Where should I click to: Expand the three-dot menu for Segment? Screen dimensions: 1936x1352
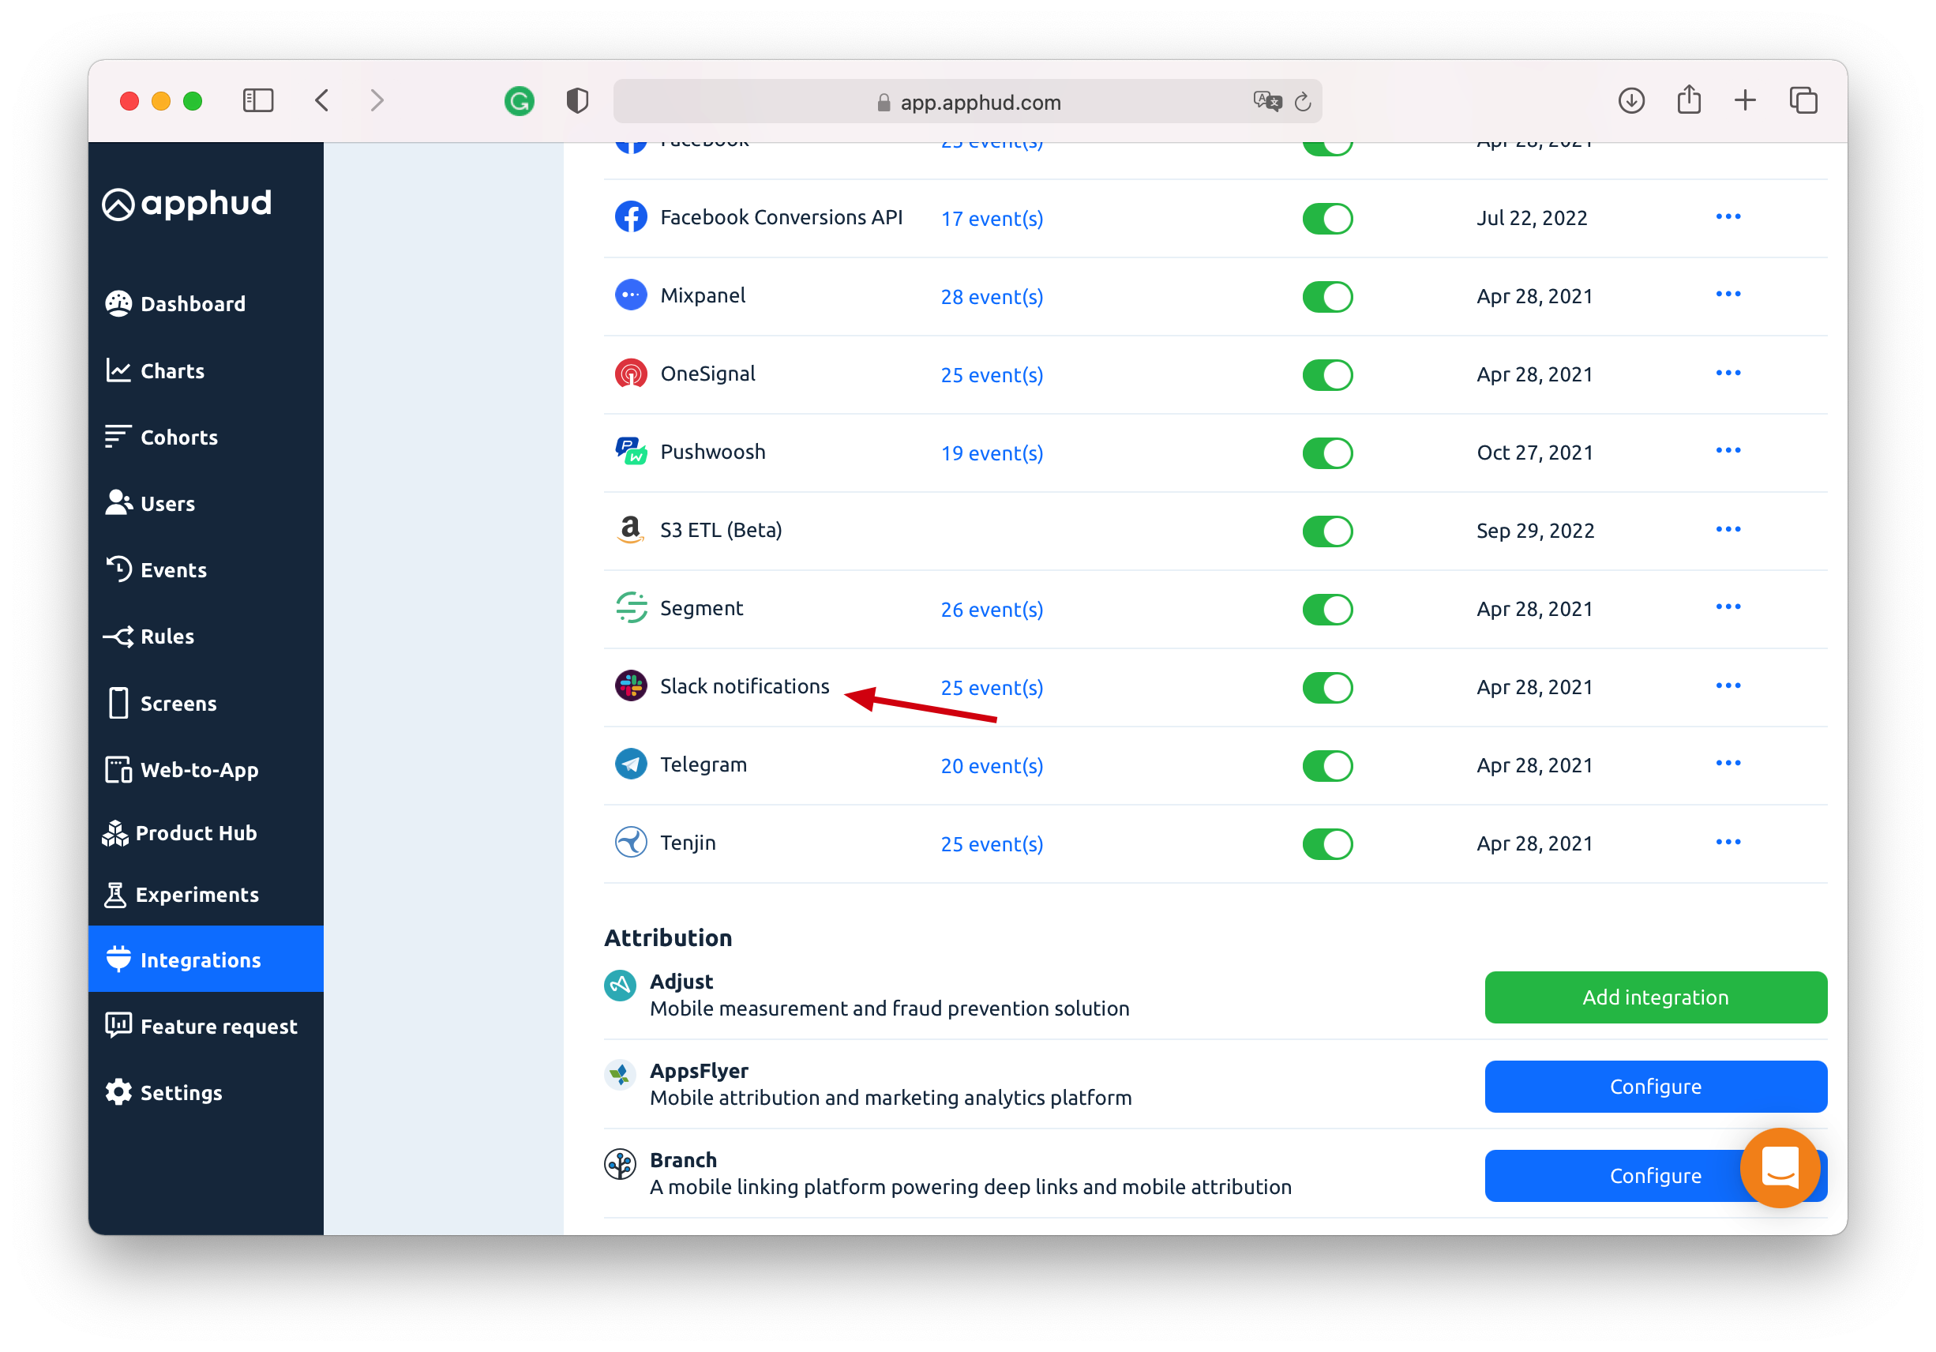click(x=1728, y=607)
